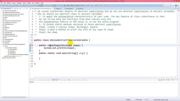Open the Source menu
The height and width of the screenshot is (101, 180).
pos(14,3)
